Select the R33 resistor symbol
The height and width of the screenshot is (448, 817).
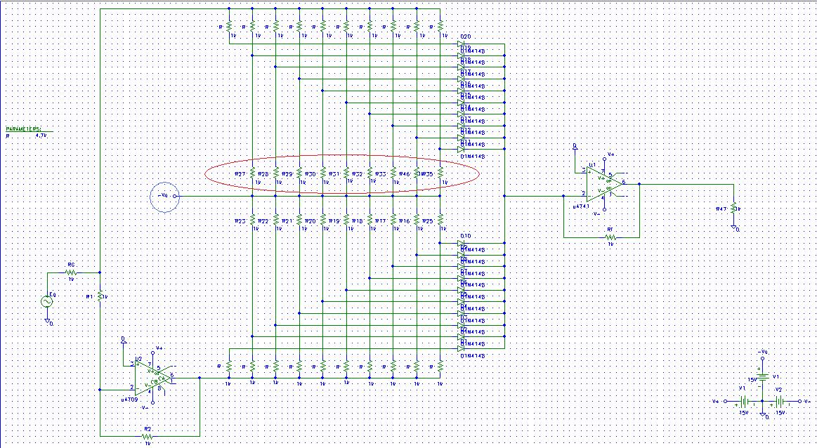(393, 173)
